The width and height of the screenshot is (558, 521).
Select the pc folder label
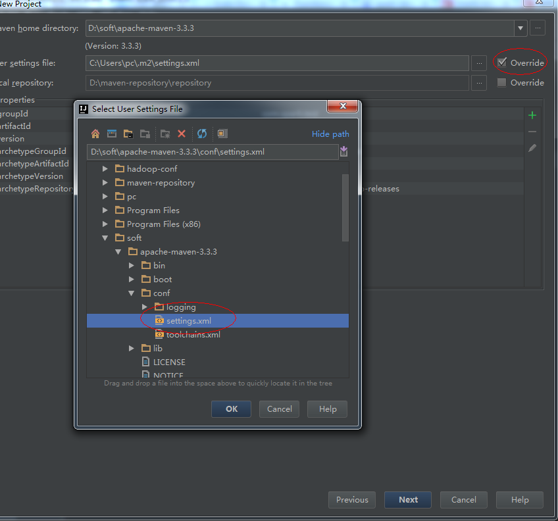(132, 197)
